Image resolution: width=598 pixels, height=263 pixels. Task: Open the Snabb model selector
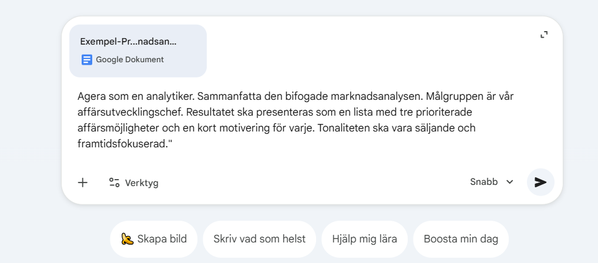(484, 182)
